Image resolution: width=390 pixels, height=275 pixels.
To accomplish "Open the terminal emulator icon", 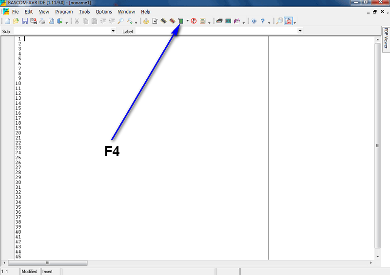I will click(219, 21).
